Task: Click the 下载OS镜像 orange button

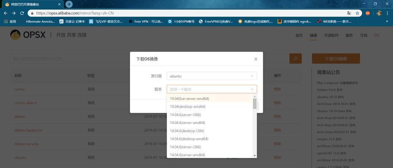Action: pos(336,59)
